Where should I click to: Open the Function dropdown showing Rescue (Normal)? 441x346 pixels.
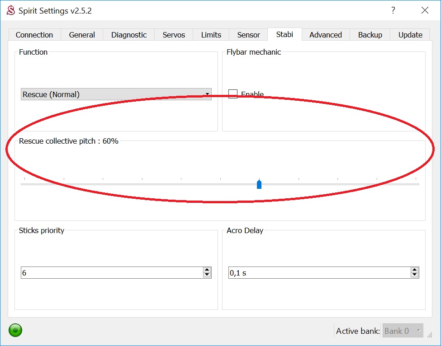pyautogui.click(x=116, y=94)
